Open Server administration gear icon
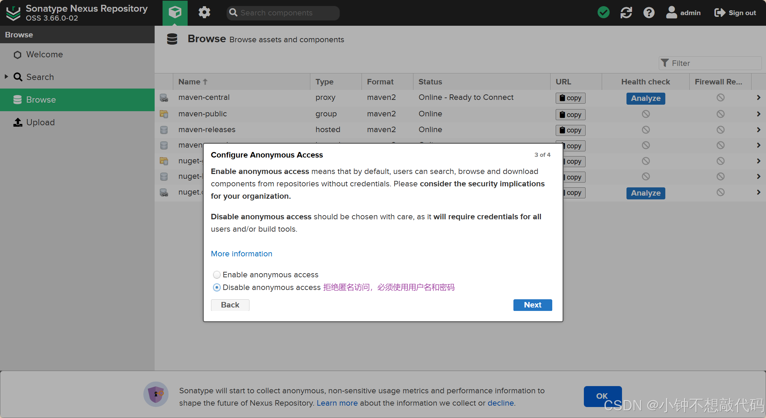 tap(204, 13)
